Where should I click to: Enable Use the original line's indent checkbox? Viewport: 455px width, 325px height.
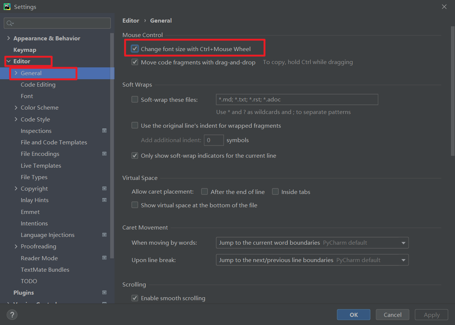click(135, 125)
